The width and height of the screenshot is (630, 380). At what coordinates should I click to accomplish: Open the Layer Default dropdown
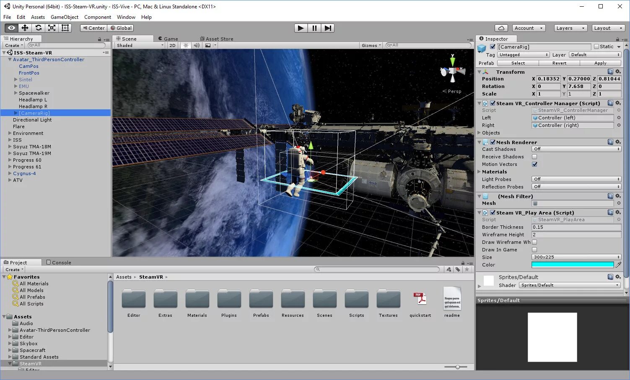click(x=595, y=54)
